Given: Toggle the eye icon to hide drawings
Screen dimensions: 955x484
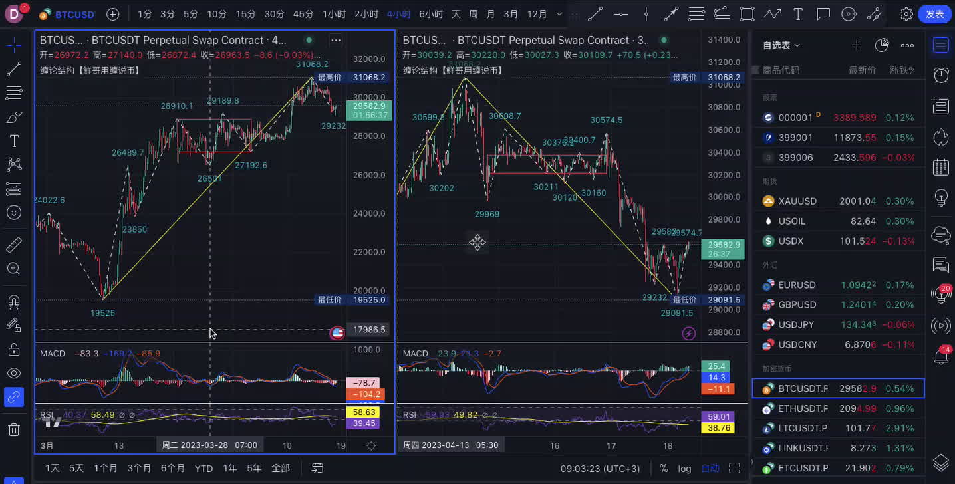Looking at the screenshot, I should pos(13,373).
